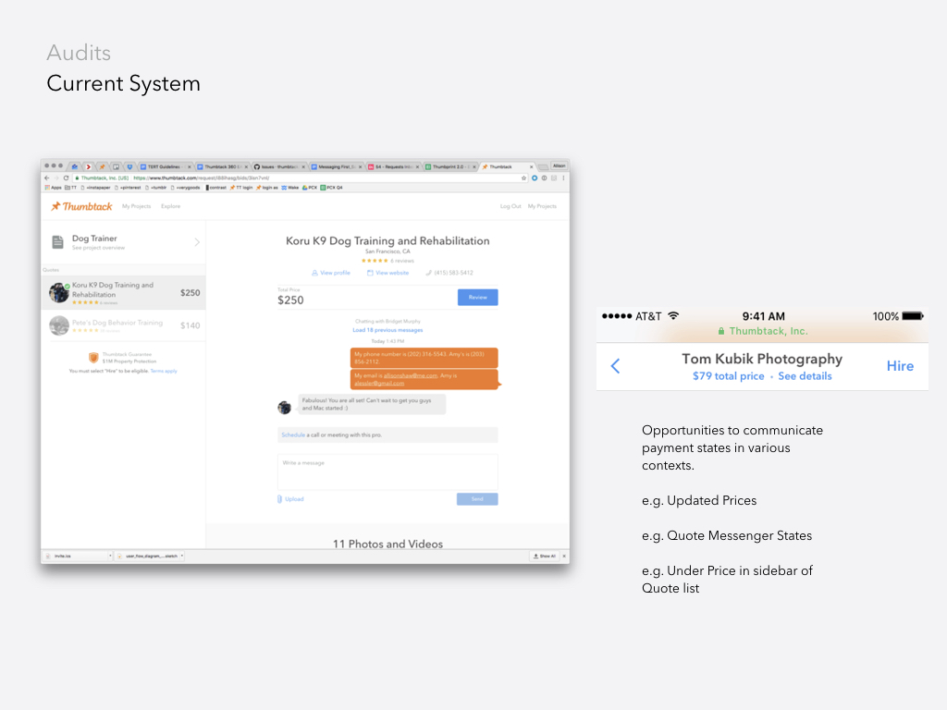Open the TT bookmarks folder
Screen dimensions: 947x710
point(70,188)
